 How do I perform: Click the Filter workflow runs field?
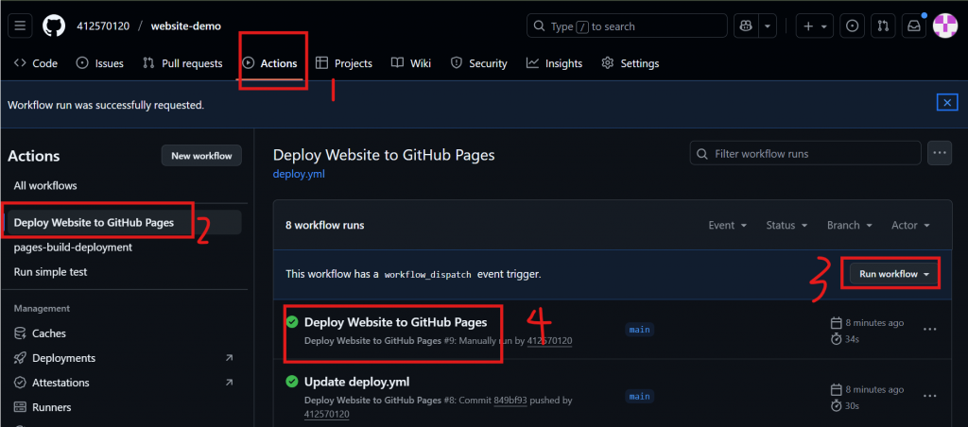click(x=805, y=153)
